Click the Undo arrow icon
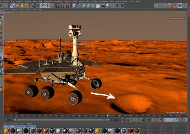 pyautogui.click(x=2, y=6)
